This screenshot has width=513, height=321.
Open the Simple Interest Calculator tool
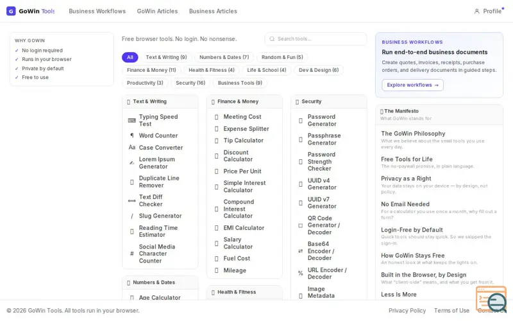click(244, 187)
